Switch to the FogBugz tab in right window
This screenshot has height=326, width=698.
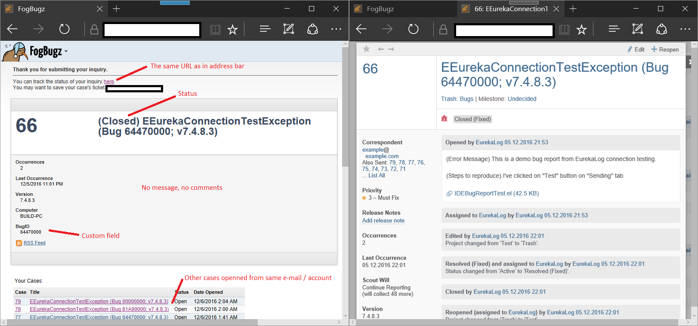(380, 9)
